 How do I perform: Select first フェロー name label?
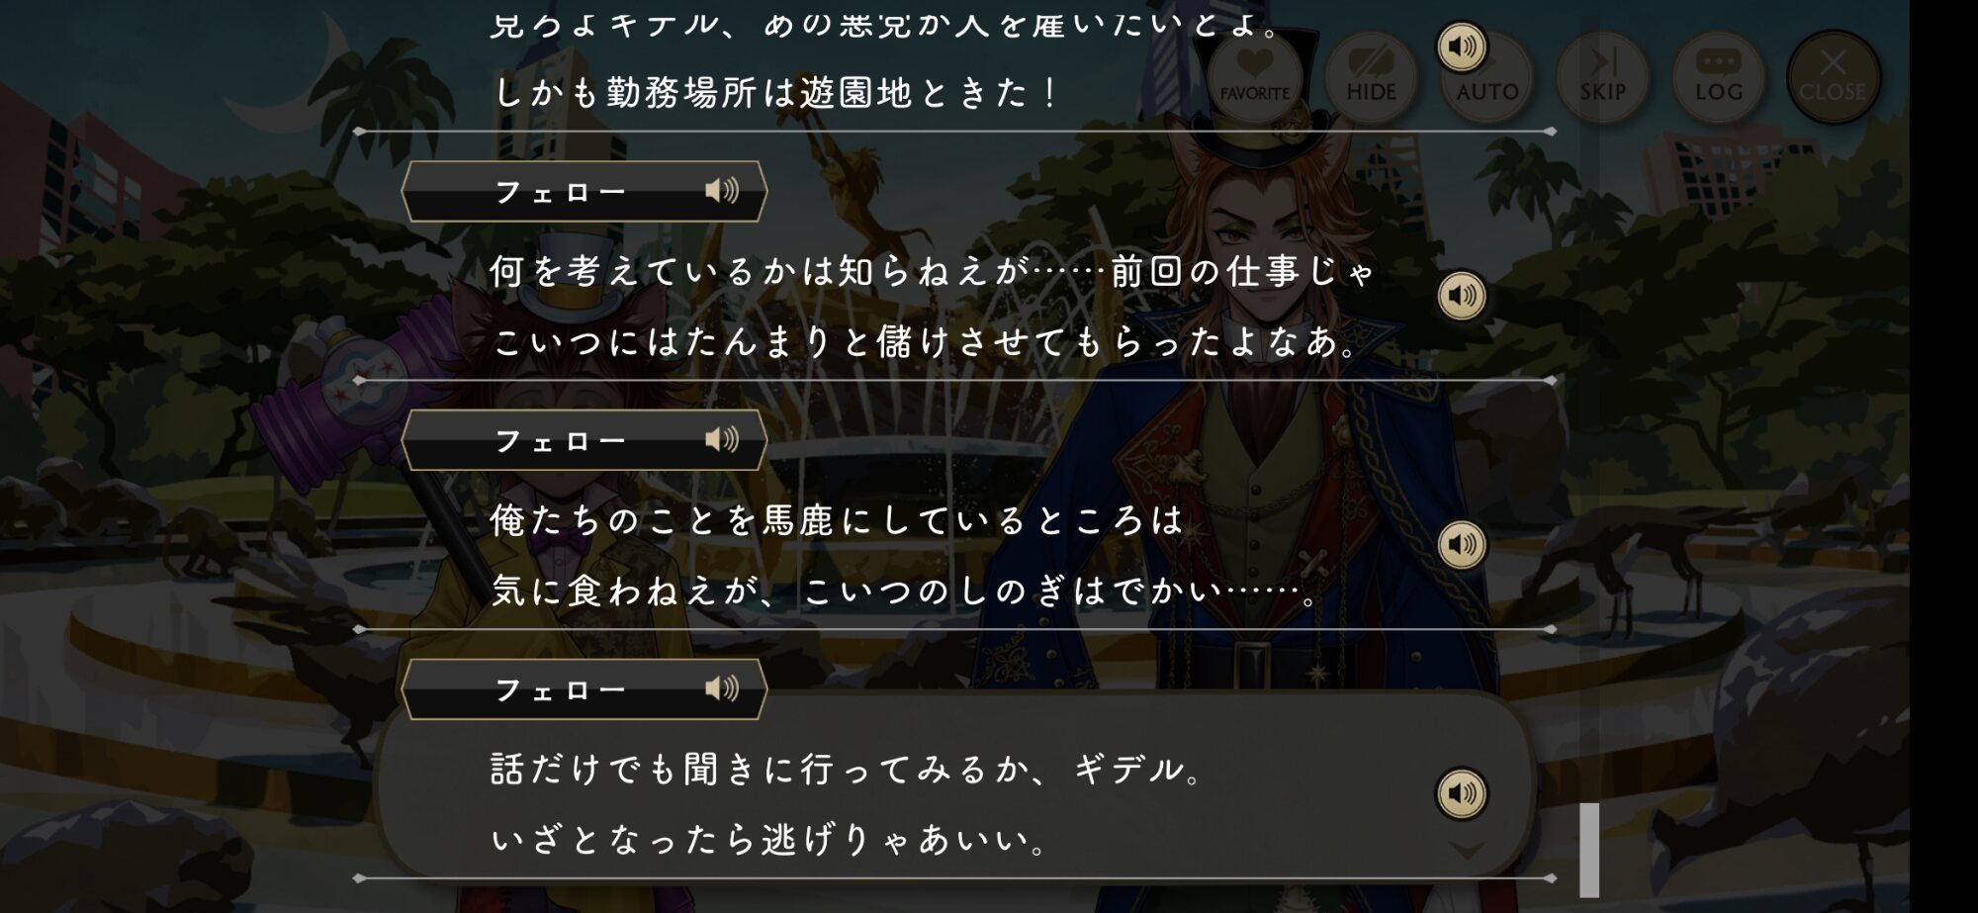tap(560, 192)
